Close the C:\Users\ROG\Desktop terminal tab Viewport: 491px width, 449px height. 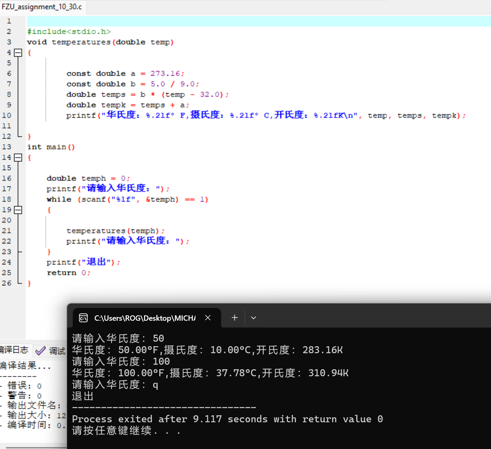207,318
